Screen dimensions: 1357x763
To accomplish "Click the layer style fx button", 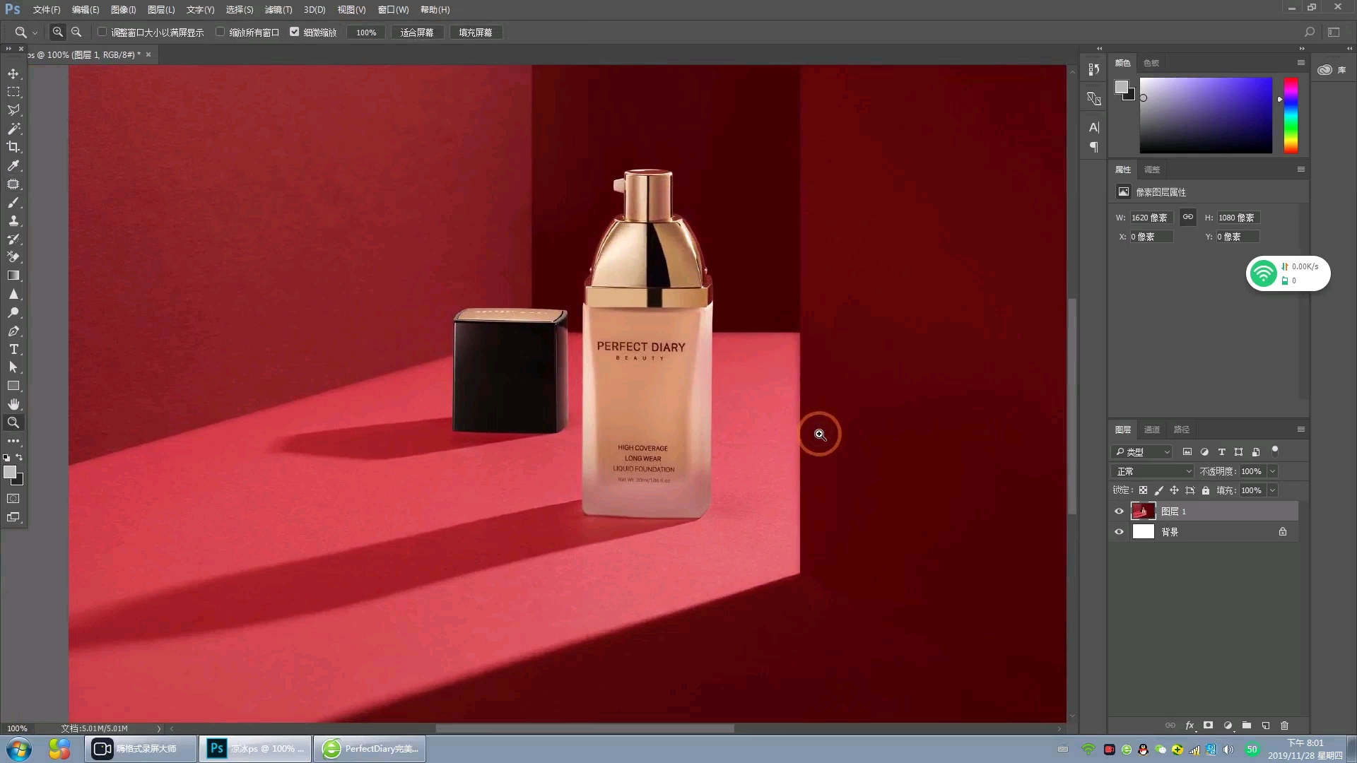I will click(x=1189, y=726).
